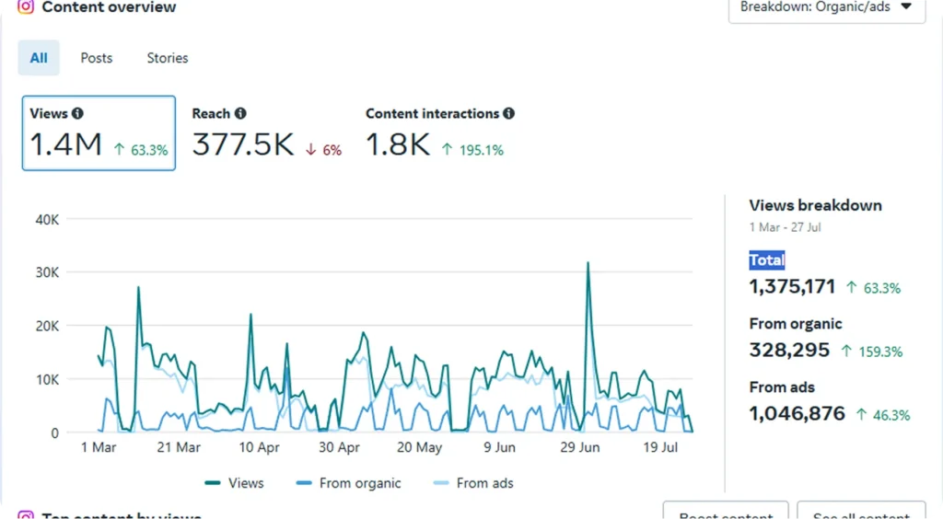Switch to the Posts tab
The height and width of the screenshot is (519, 943).
point(96,58)
